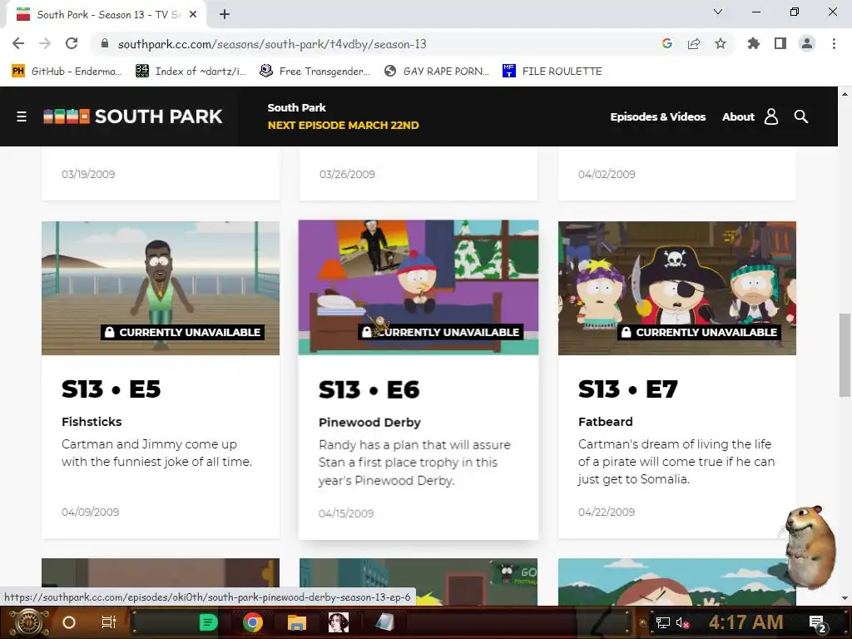This screenshot has height=639, width=852.
Task: Click the S13 • E7 heading
Action: [x=627, y=389]
